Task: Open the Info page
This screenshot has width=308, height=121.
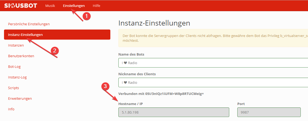Action: point(11,109)
